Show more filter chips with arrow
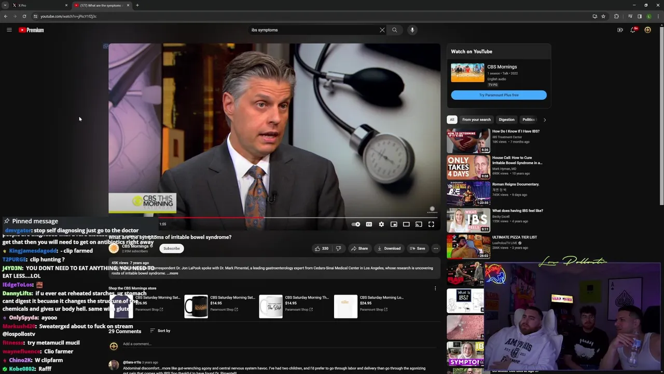 click(544, 119)
